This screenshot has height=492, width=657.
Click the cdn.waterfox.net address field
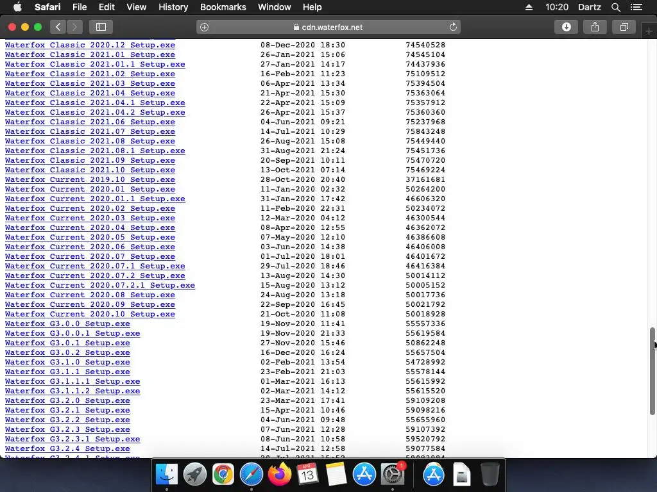[328, 27]
